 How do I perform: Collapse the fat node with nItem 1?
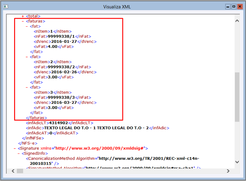[27, 26]
